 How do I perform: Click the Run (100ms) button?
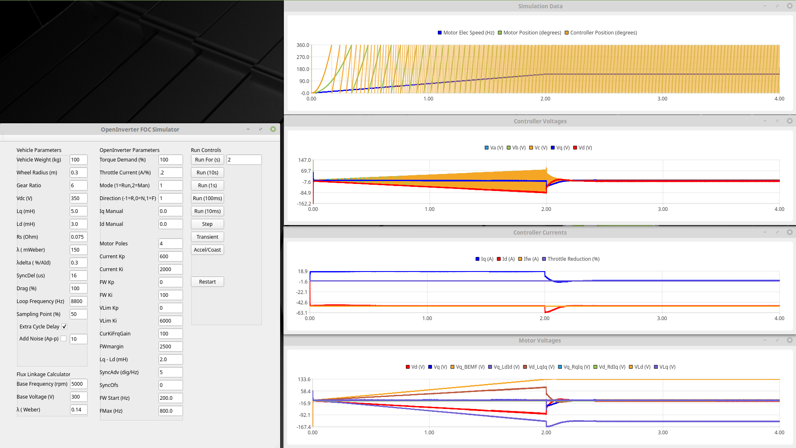pos(207,198)
